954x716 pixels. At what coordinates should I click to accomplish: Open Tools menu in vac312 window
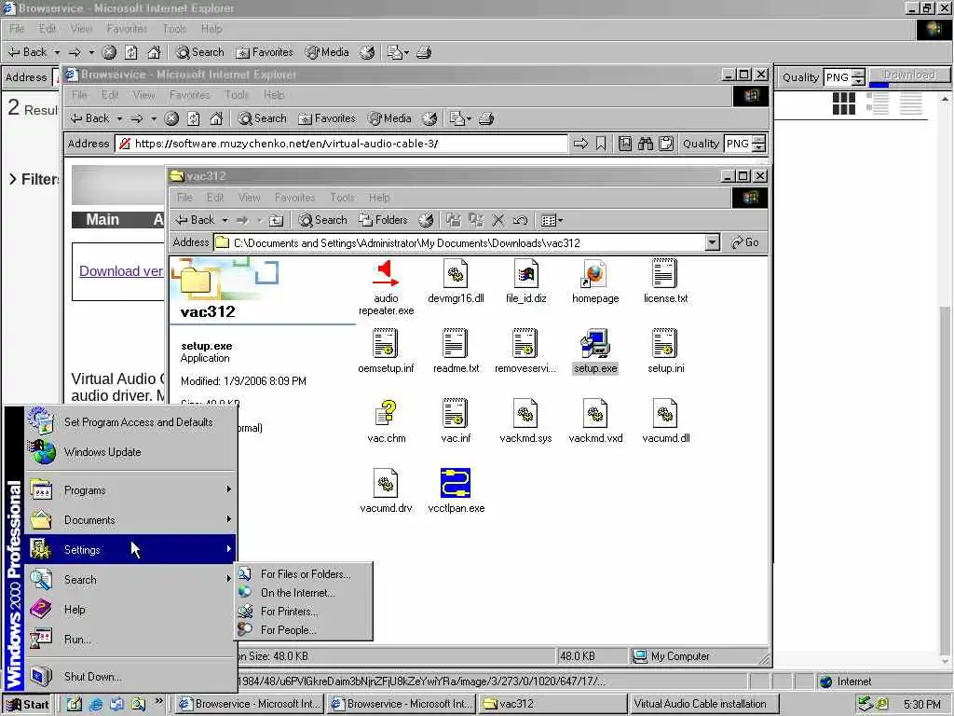342,198
